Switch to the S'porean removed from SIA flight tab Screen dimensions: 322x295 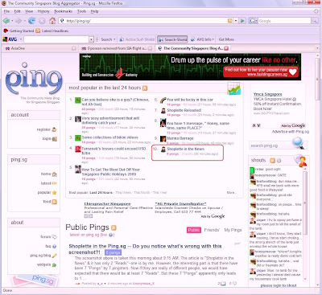pos(117,48)
